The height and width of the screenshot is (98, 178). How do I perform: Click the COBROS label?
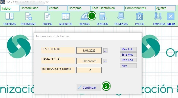pos(102,24)
